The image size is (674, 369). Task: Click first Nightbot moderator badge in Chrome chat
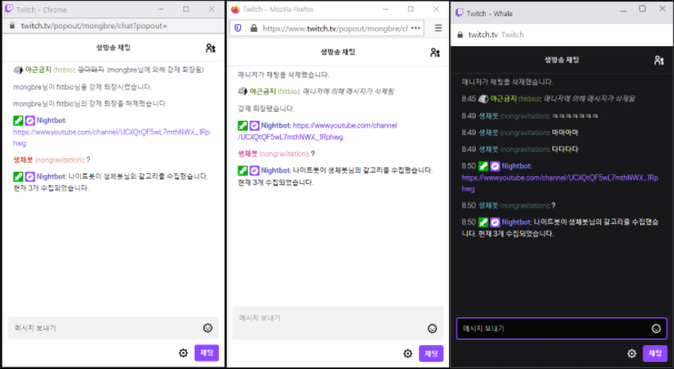(18, 120)
